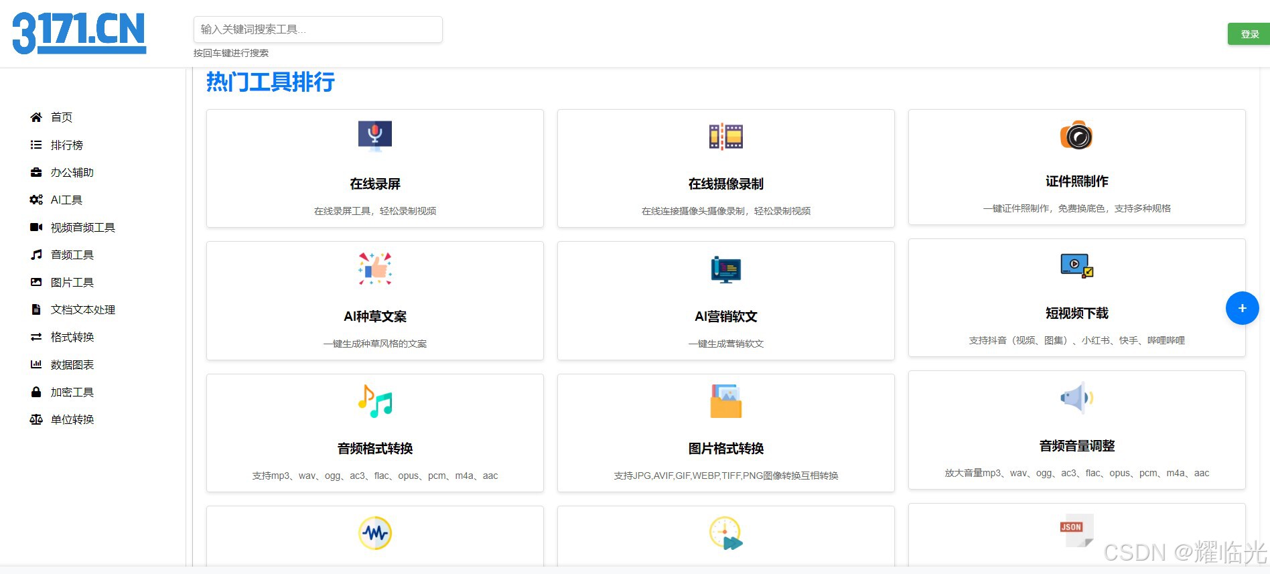1270x574 pixels.
Task: Click the picture folder icon for 图片格式转换
Action: coord(726,401)
